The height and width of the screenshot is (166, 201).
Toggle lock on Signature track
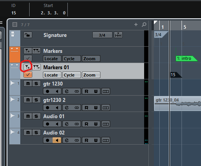[x=28, y=35]
